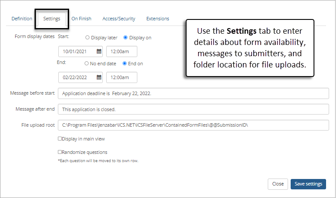Click the start time 12:00am field
This screenshot has height=198, width=336.
pos(121,51)
